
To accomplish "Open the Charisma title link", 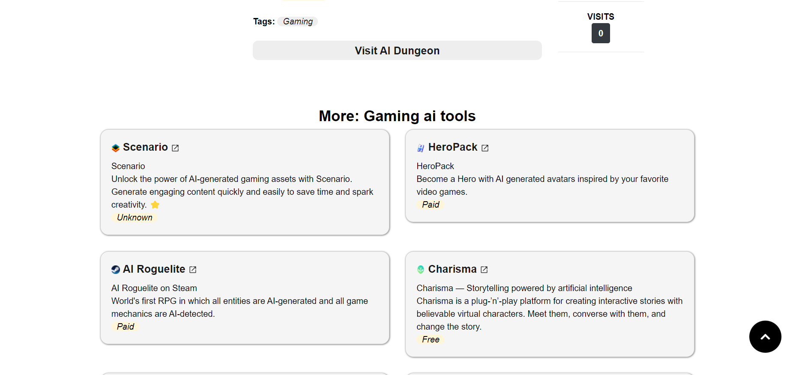I will [x=452, y=269].
